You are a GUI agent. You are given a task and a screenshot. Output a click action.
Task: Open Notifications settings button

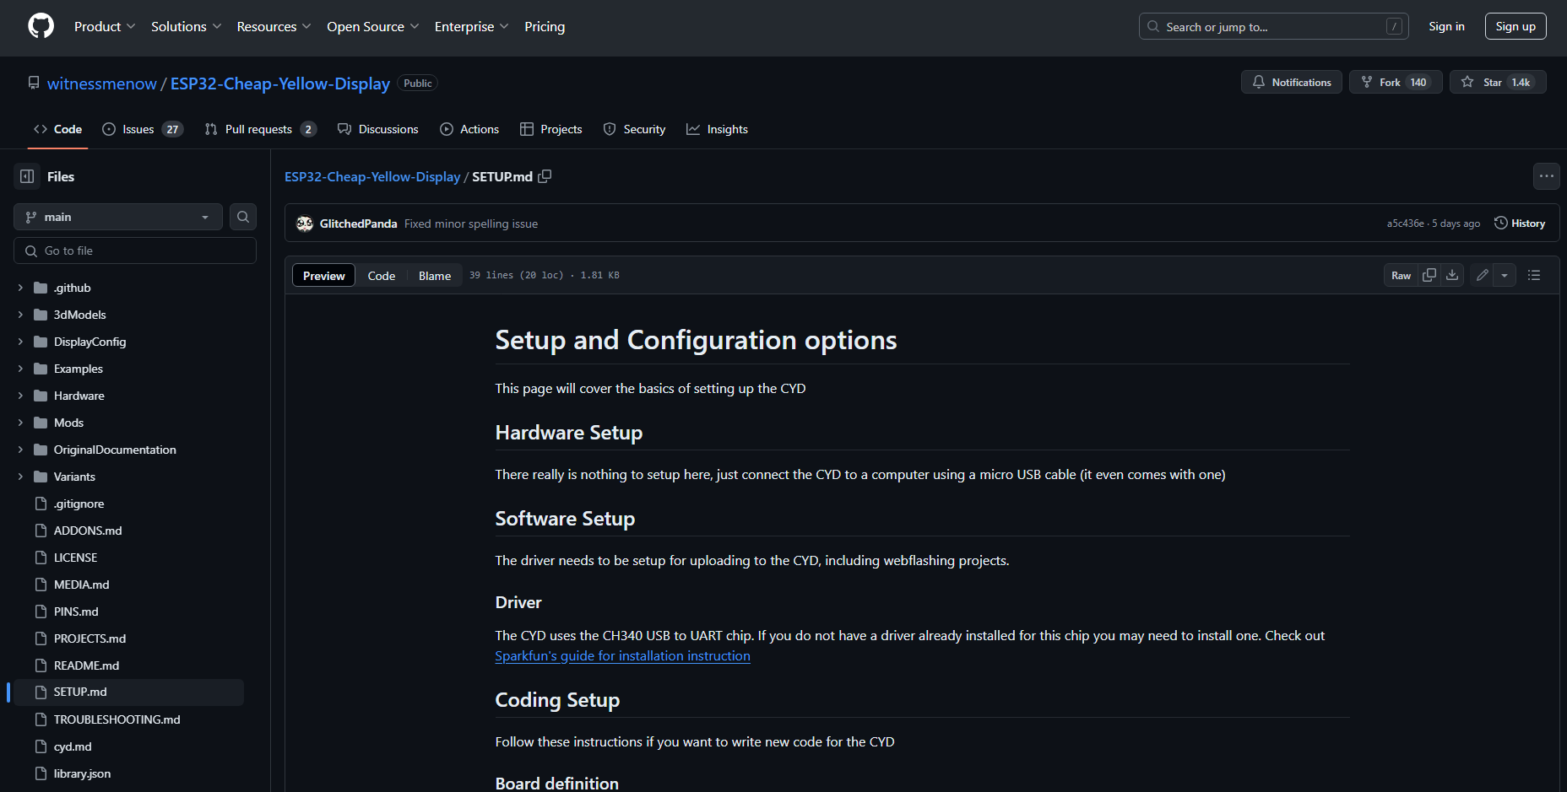pyautogui.click(x=1291, y=82)
